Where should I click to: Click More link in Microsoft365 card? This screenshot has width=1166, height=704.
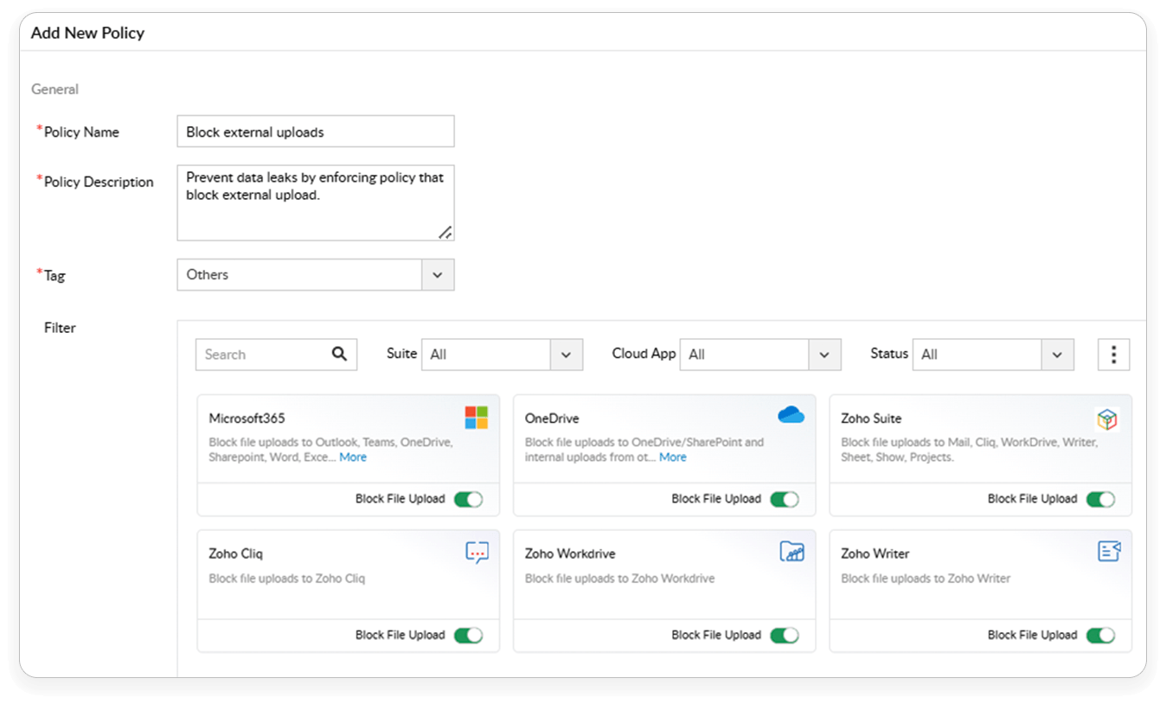coord(353,458)
